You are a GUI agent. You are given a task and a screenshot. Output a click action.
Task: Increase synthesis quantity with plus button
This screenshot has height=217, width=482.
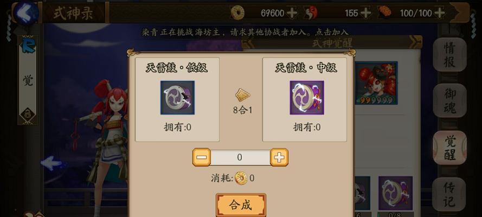pos(279,157)
